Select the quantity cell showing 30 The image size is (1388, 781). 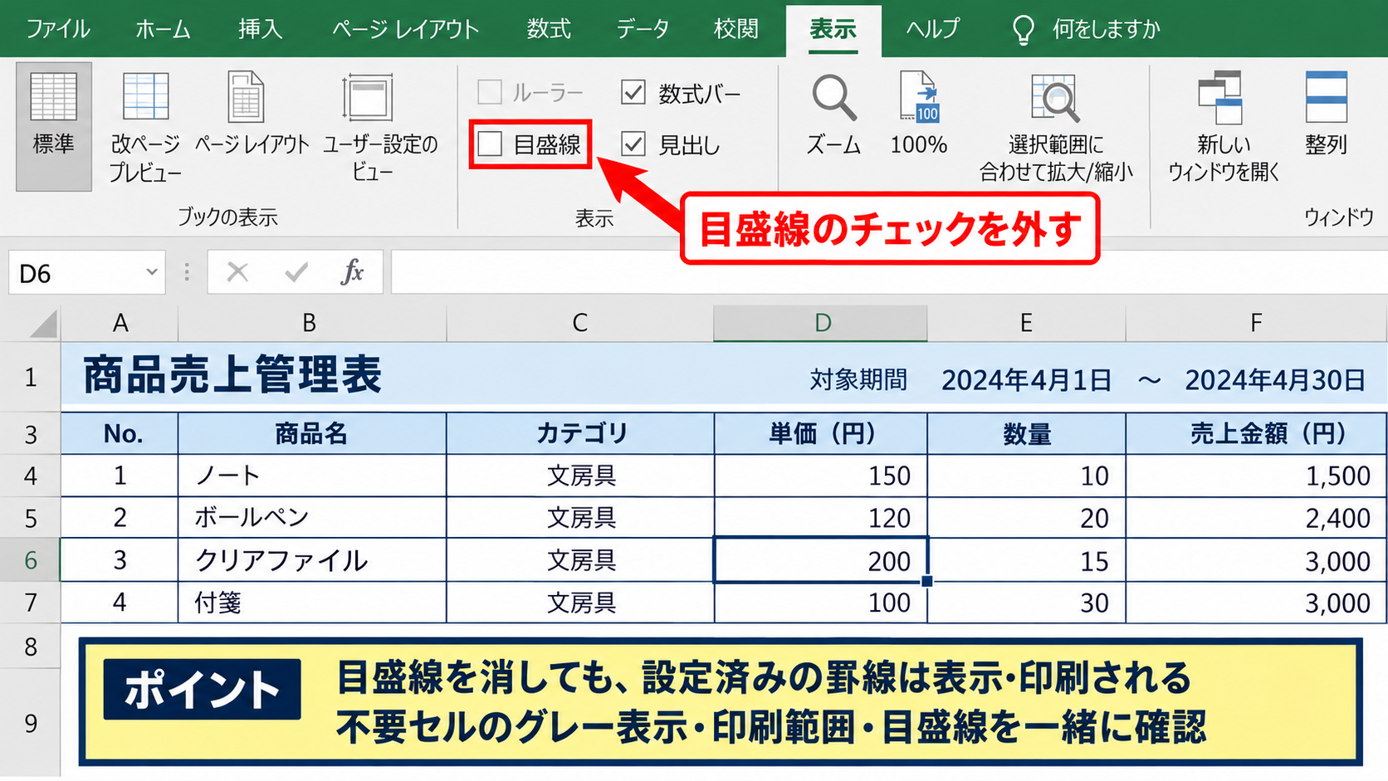(x=1026, y=603)
